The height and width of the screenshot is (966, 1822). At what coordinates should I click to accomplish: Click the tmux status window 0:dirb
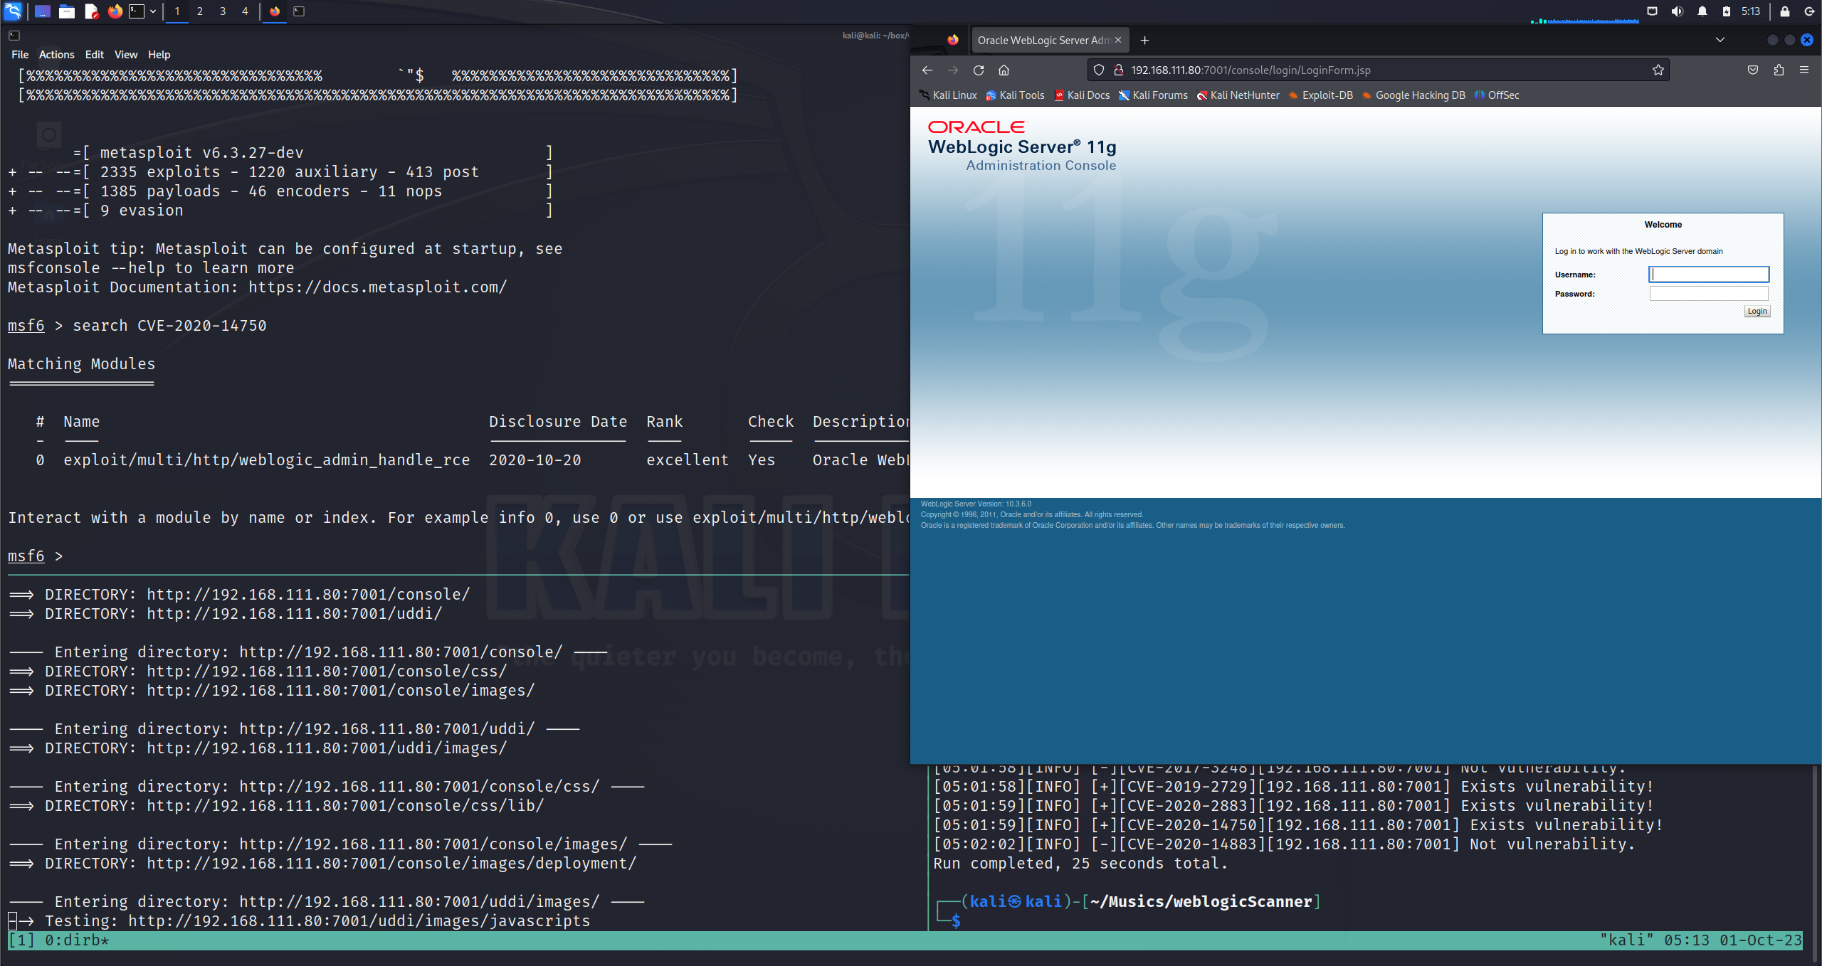[x=77, y=940]
